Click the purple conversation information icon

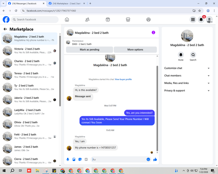pos(153,33)
